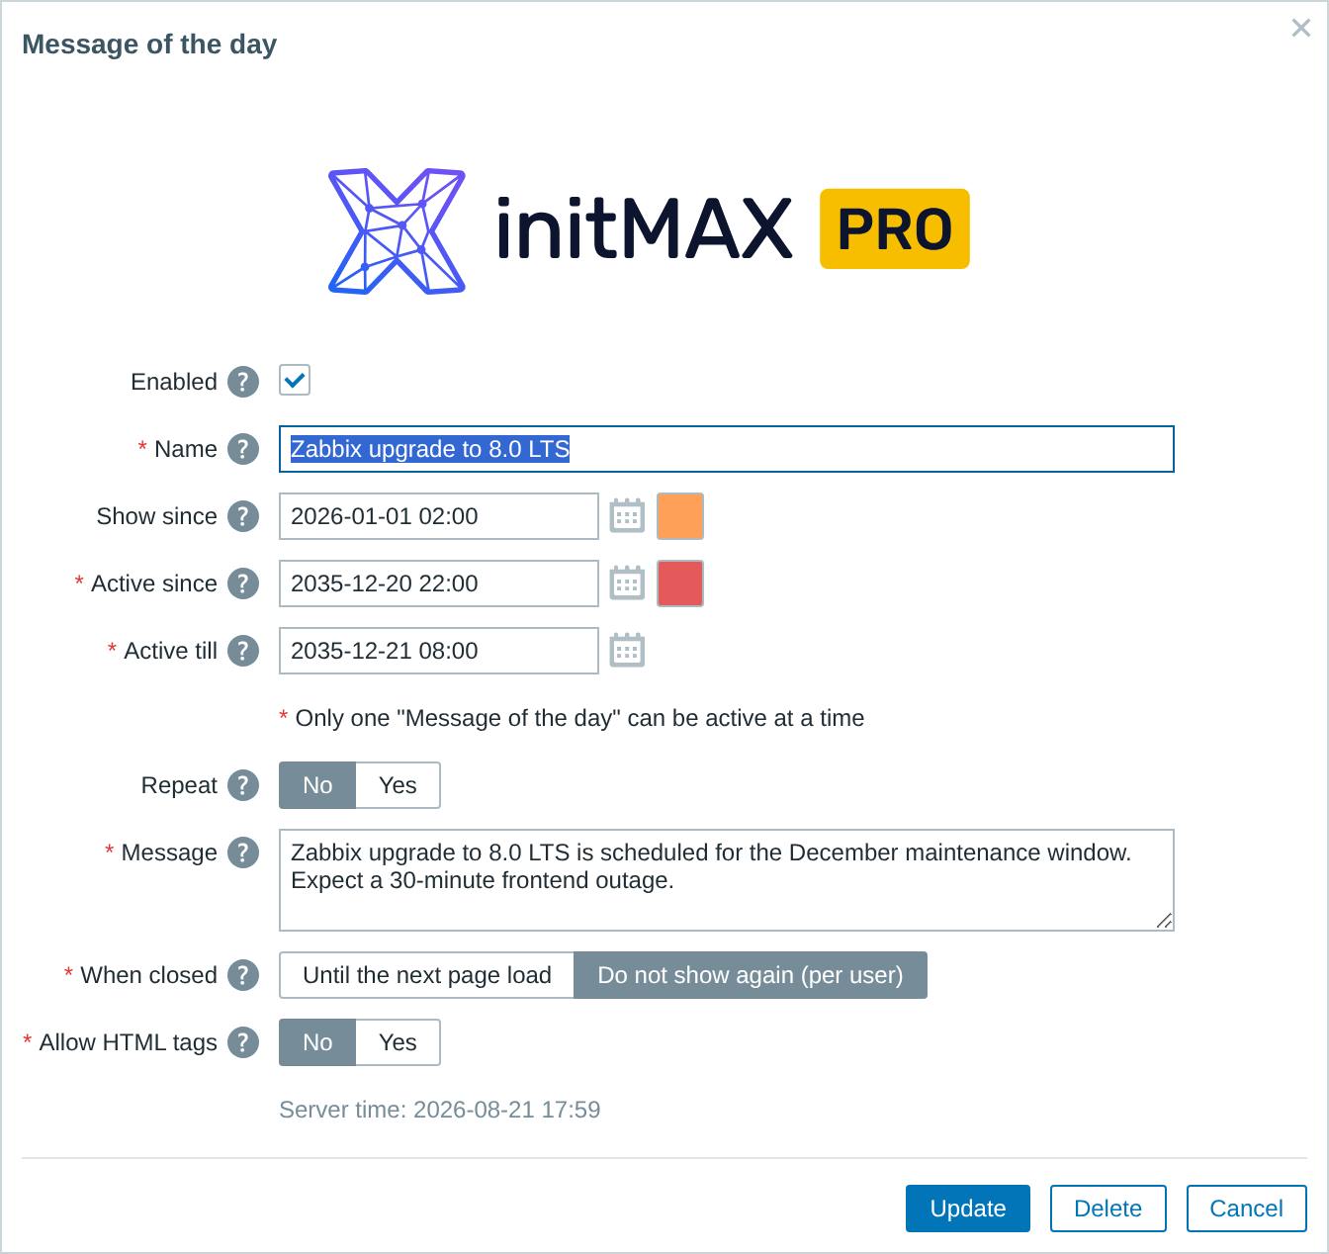The width and height of the screenshot is (1329, 1254).
Task: Show help for the Repeat setting
Action: point(243,785)
